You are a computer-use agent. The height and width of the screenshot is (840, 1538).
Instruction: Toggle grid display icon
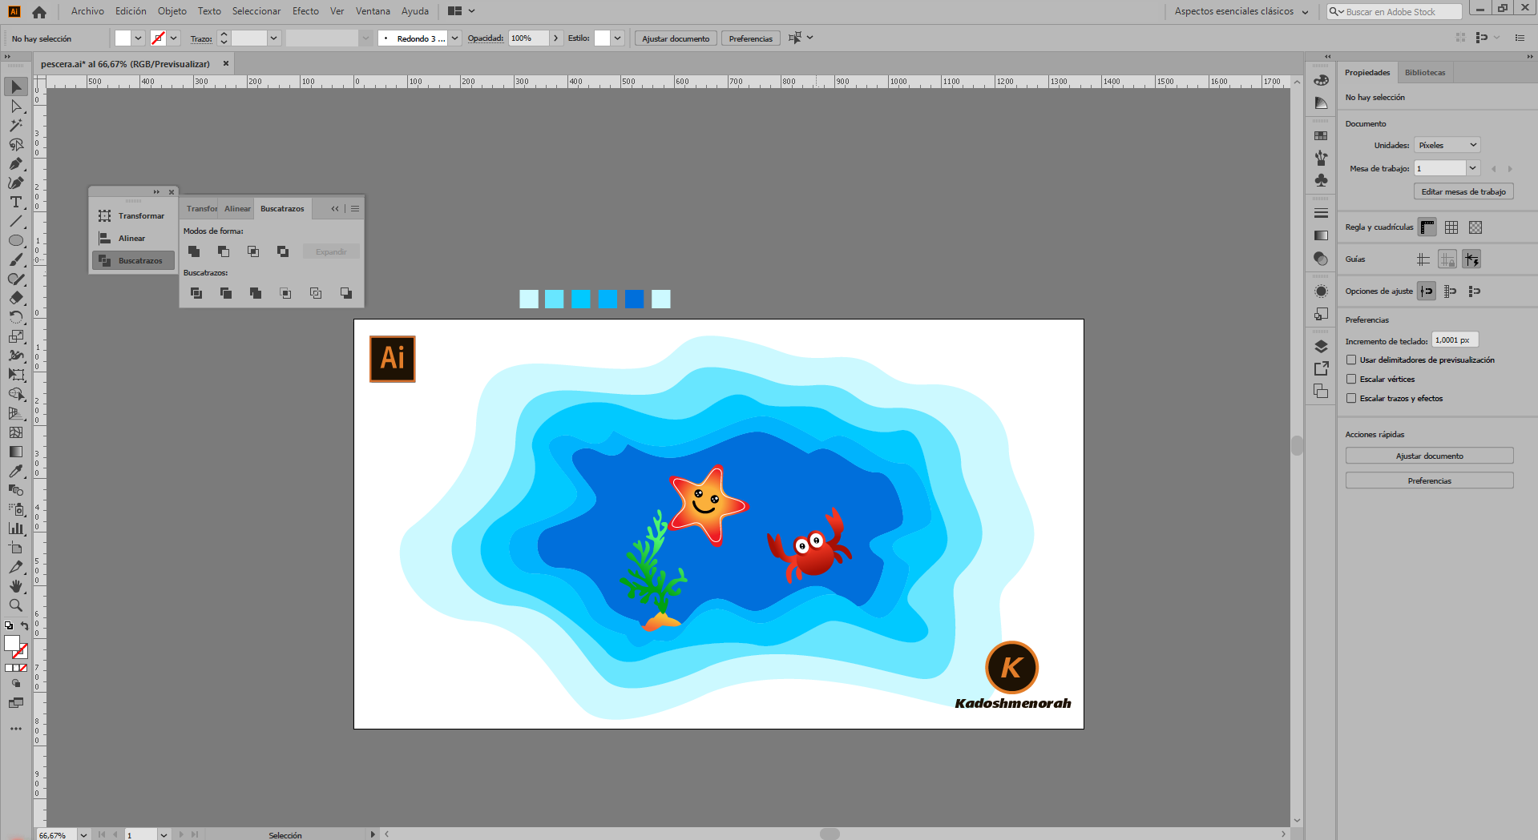coord(1451,227)
